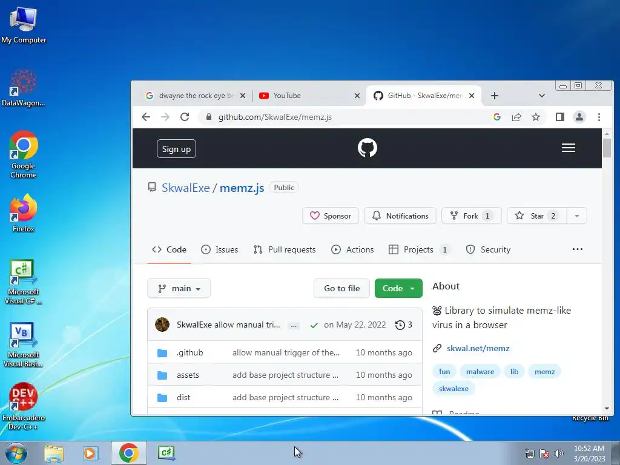Click the Notifications button
The height and width of the screenshot is (465, 620).
pos(400,216)
